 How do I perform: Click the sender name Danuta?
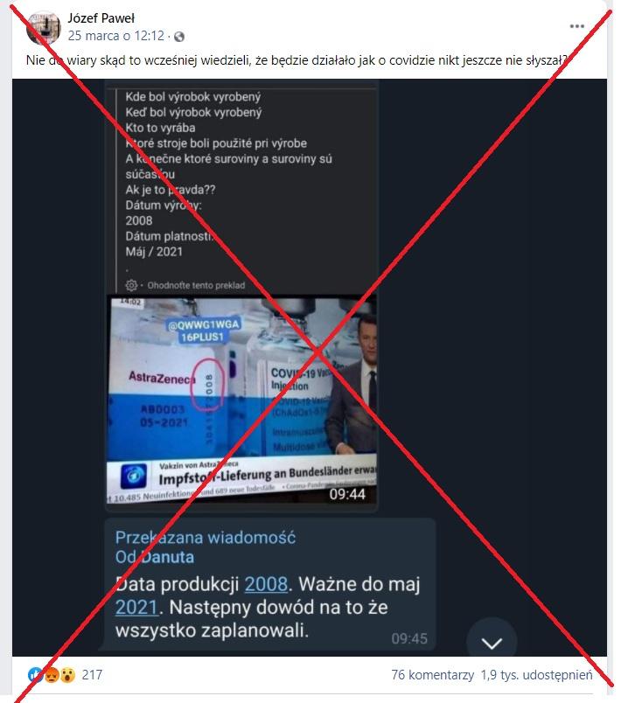pyautogui.click(x=168, y=557)
